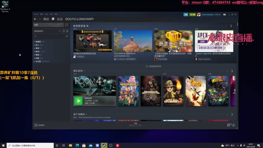Switch to Big Picture mode icon
The width and height of the screenshot is (263, 148).
point(224,15)
